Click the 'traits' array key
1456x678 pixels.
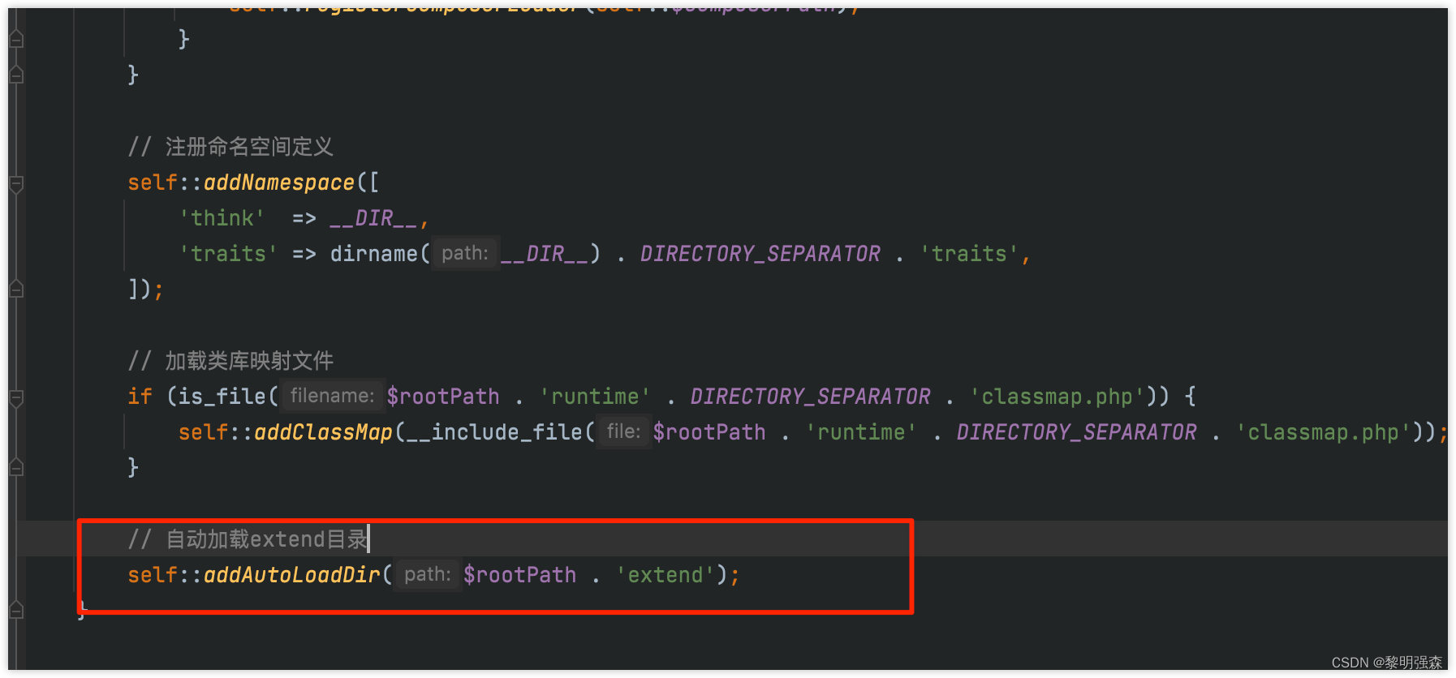tap(229, 254)
